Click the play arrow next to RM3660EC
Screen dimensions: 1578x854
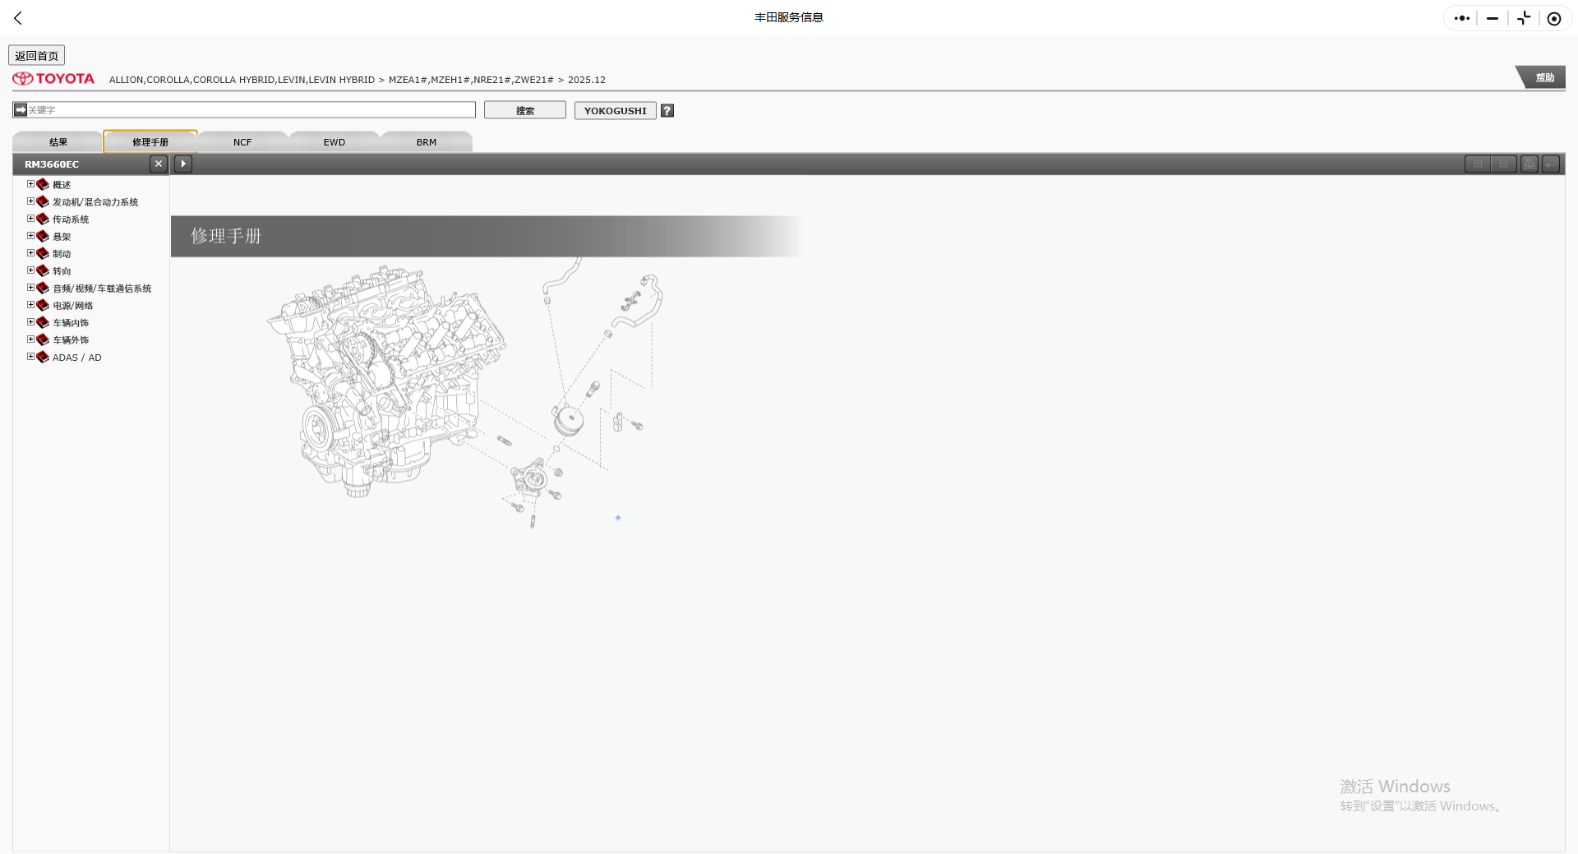(x=183, y=164)
